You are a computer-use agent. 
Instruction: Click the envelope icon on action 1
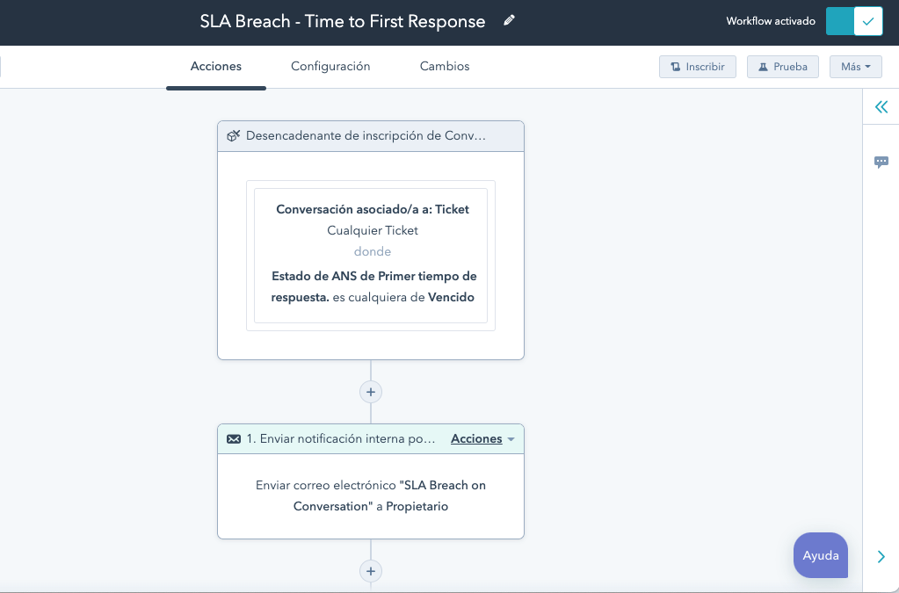click(234, 439)
